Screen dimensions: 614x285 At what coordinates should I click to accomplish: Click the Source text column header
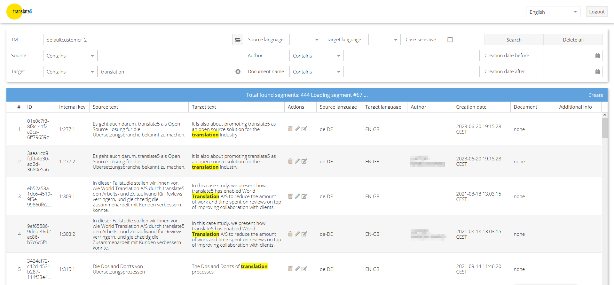tap(106, 107)
